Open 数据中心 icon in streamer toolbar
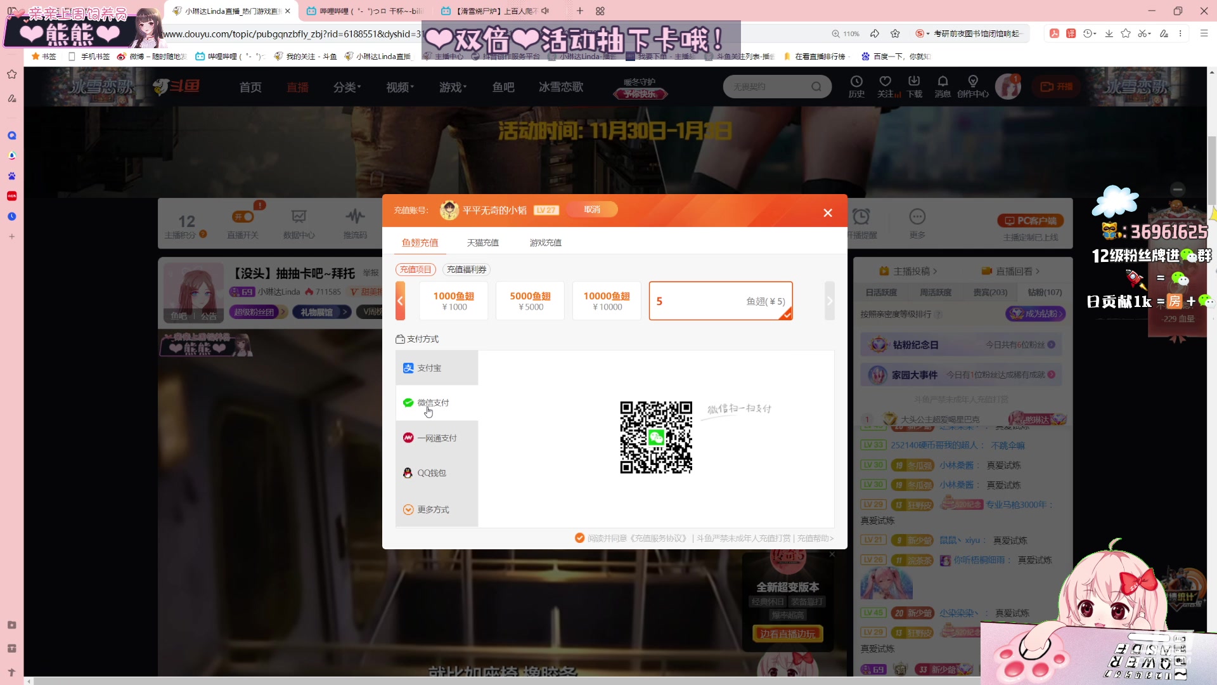Image resolution: width=1217 pixels, height=685 pixels. (299, 223)
